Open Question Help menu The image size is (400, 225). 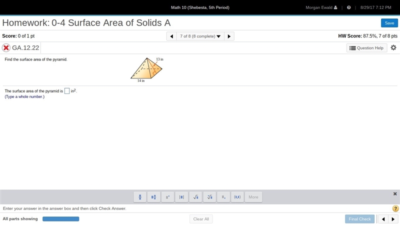click(366, 48)
